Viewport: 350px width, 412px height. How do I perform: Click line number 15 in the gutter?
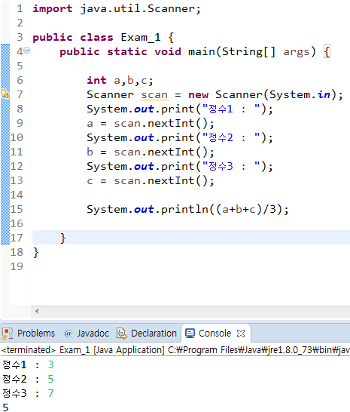(17, 209)
